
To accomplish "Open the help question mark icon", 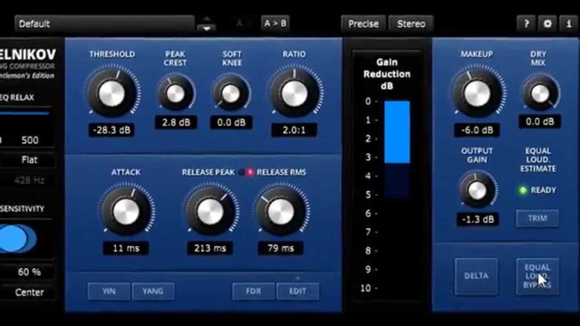I will click(526, 24).
